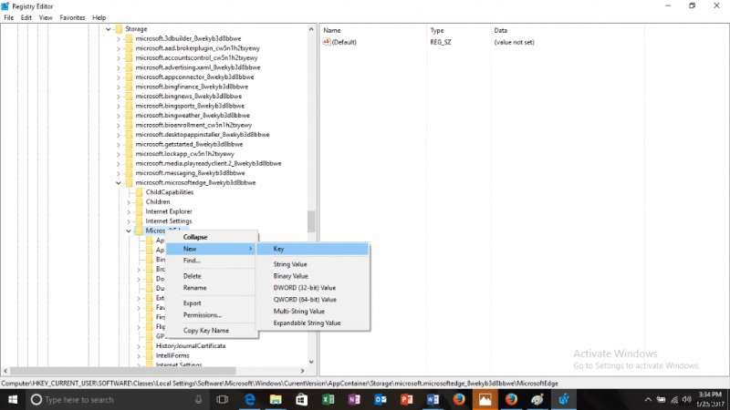730x410 pixels.
Task: Select microsoft.lockapp_cw5n1h2txyewy key
Action: click(185, 154)
